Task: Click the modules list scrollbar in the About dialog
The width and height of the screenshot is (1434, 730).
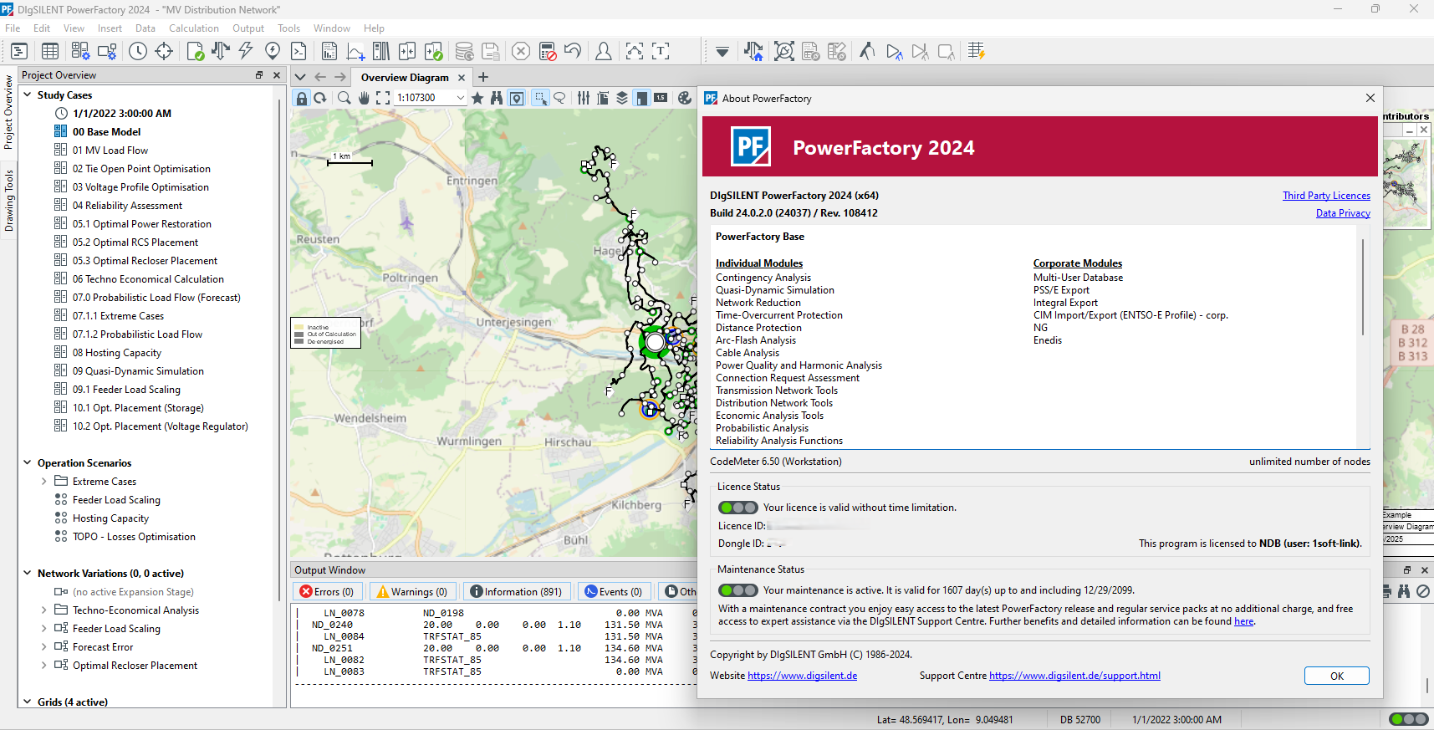Action: click(1363, 288)
